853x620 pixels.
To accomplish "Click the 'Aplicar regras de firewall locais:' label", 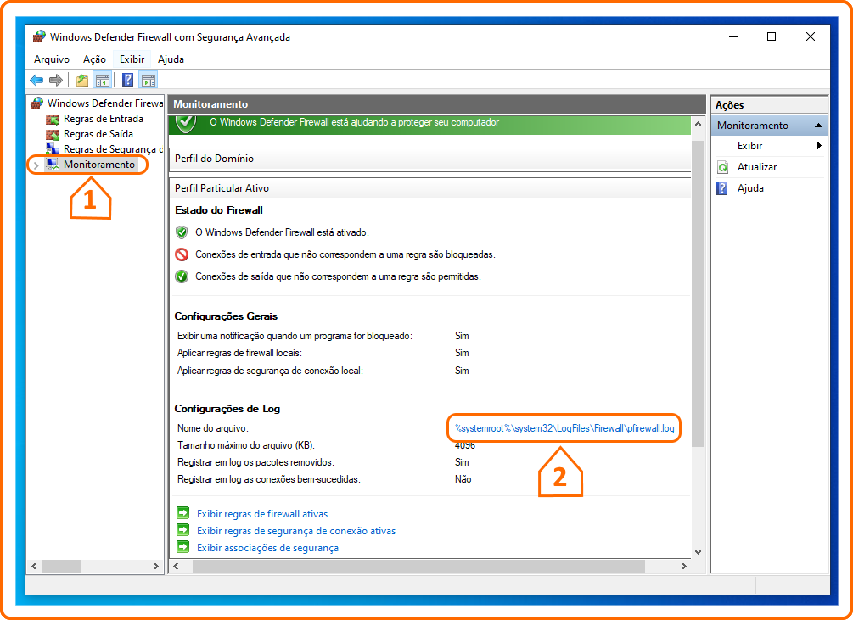I will pyautogui.click(x=239, y=353).
